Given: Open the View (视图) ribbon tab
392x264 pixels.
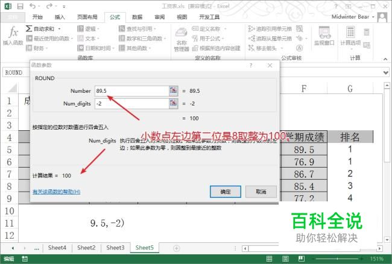Looking at the screenshot, I should 182,17.
